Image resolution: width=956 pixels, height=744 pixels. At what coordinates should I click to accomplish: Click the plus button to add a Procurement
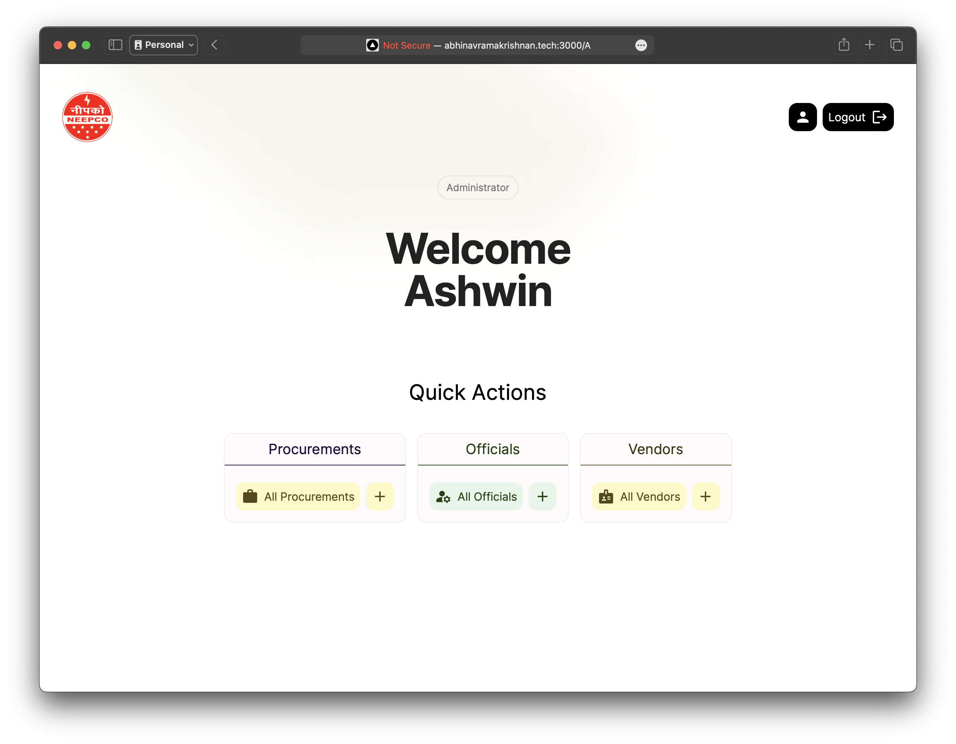(380, 496)
